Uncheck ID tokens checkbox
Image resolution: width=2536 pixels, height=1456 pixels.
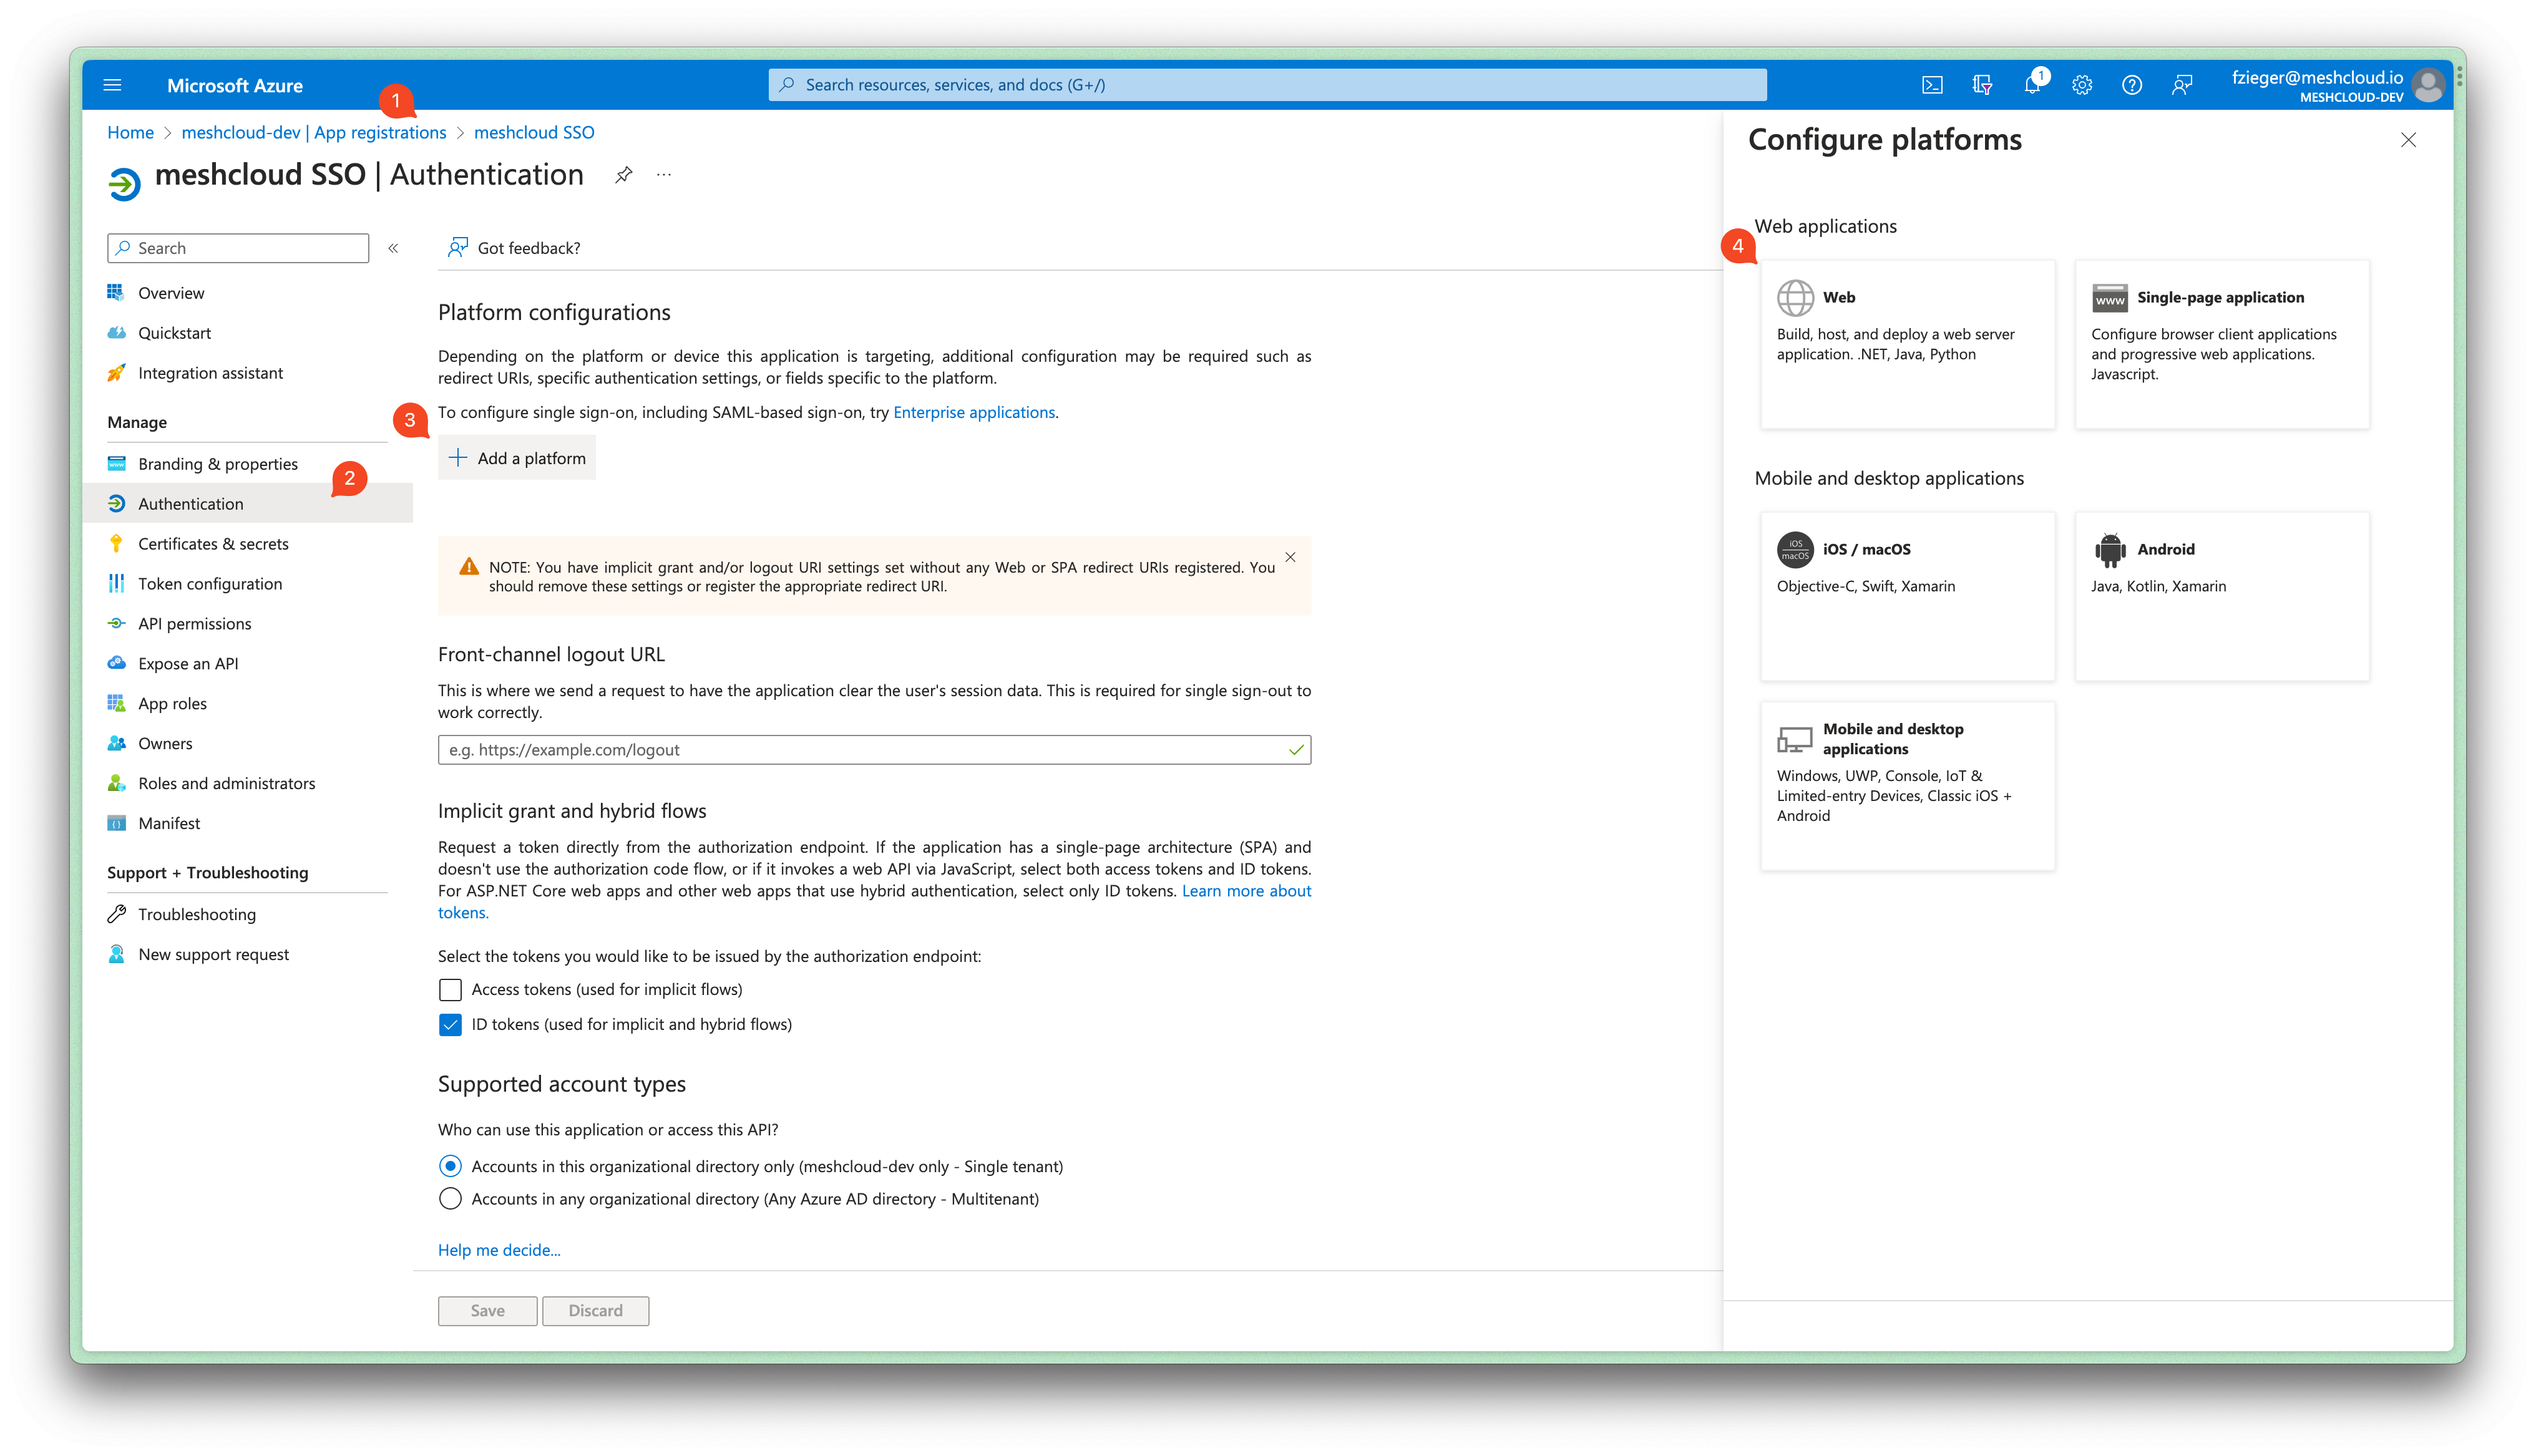pos(450,1024)
